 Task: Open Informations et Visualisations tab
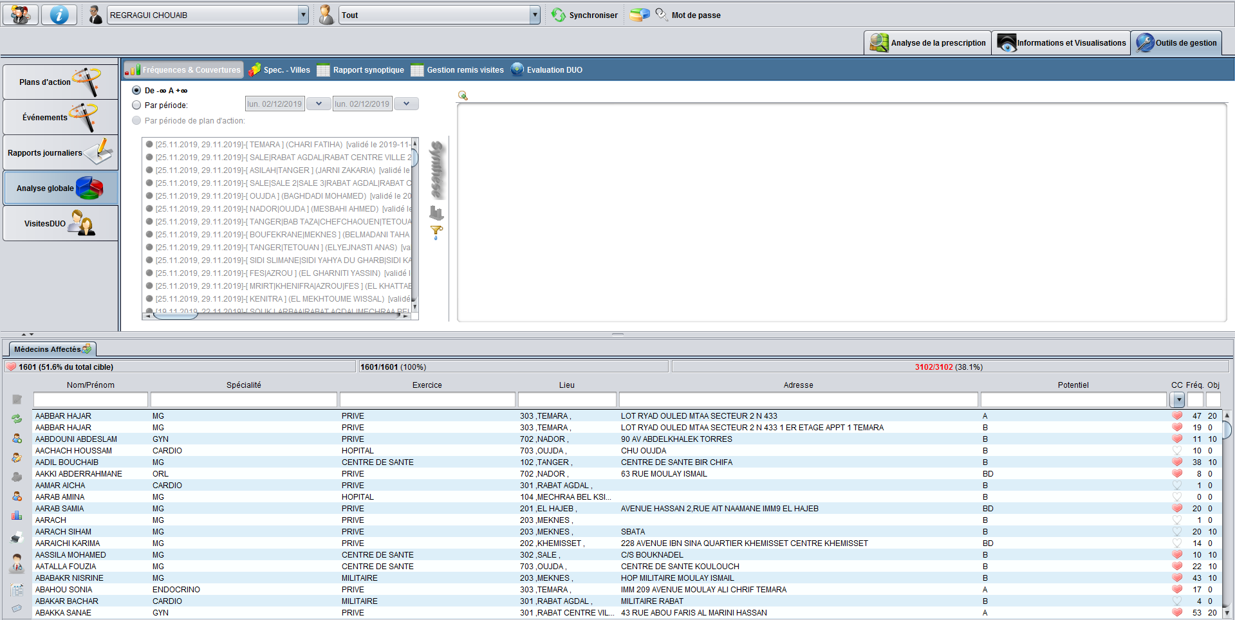pyautogui.click(x=1061, y=43)
